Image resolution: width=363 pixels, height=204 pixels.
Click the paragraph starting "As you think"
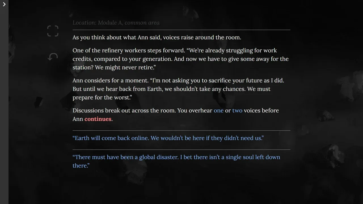coord(157,37)
